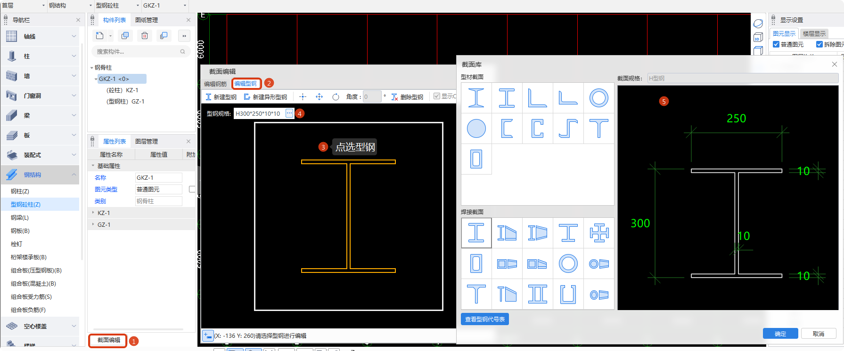Click the 删除型钢 button

pyautogui.click(x=408, y=96)
